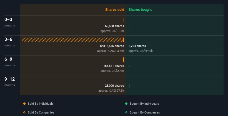Select the '12,813,576 shares' value
The image size is (228, 116).
[x=112, y=46]
